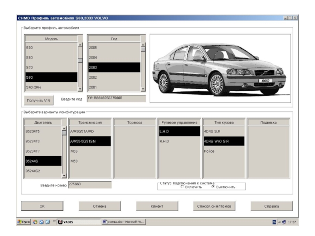Expand hidden tray icons with the chevron
Viewport: 315px width, 236px height.
279,222
